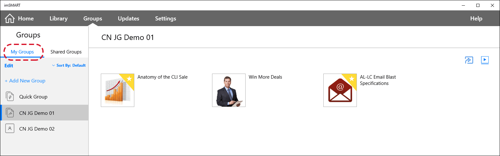500x156 pixels.
Task: Click the share group icon
Action: (469, 60)
